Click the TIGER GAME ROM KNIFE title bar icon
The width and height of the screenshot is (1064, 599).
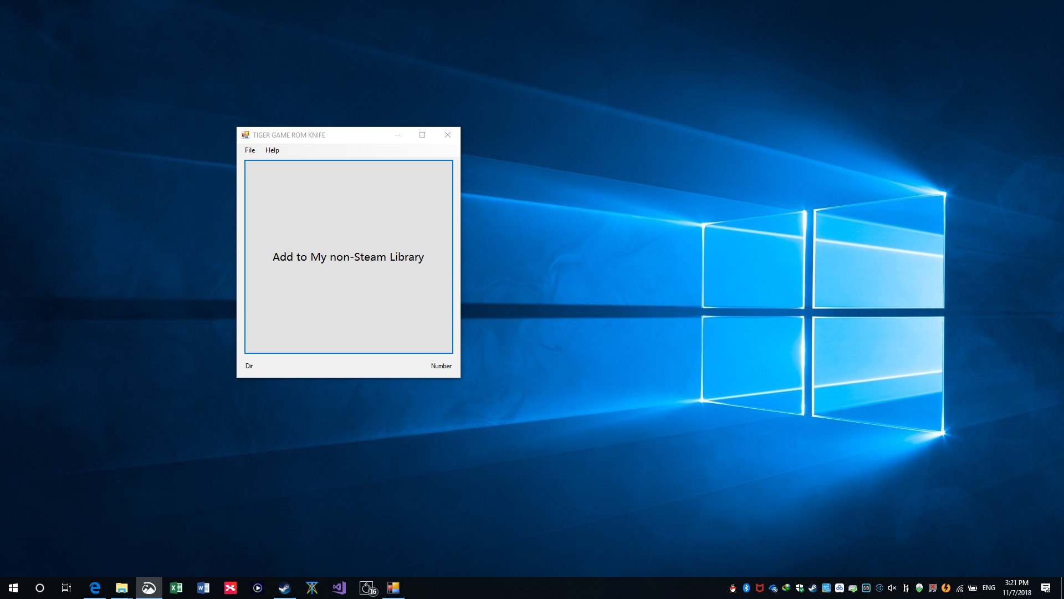click(x=245, y=134)
